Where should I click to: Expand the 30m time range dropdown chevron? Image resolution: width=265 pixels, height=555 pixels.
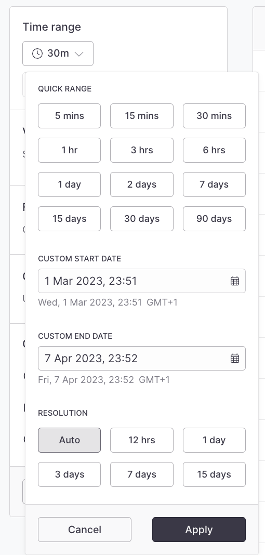(79, 54)
